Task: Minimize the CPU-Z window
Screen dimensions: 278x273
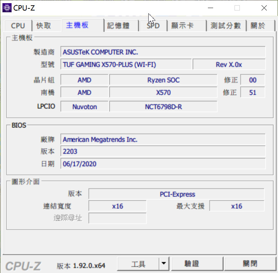Action: point(210,8)
